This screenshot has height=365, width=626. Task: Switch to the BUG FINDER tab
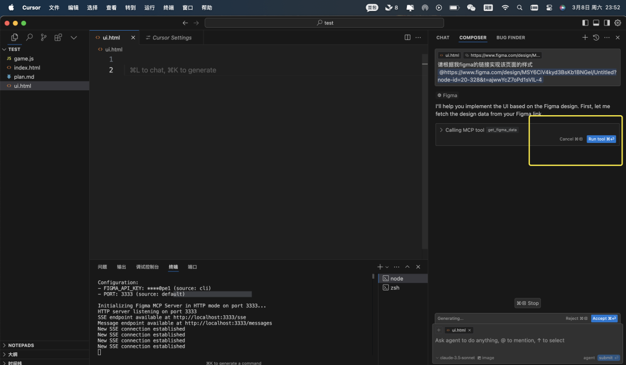[x=511, y=38]
